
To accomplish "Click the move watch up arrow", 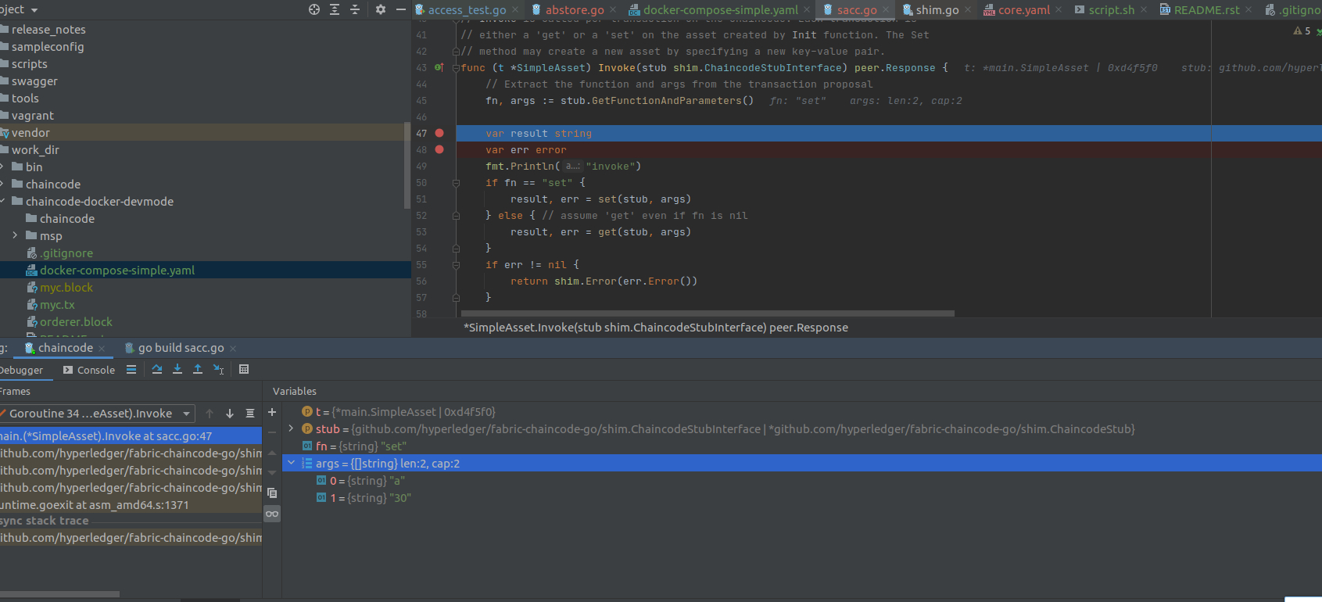I will click(x=272, y=453).
